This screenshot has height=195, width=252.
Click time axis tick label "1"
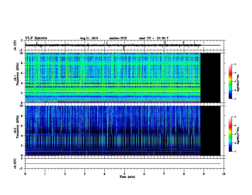click(45, 174)
